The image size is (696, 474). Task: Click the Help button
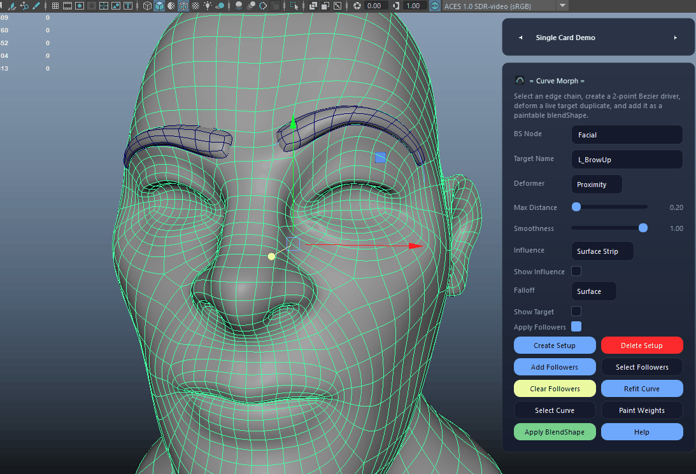(642, 432)
